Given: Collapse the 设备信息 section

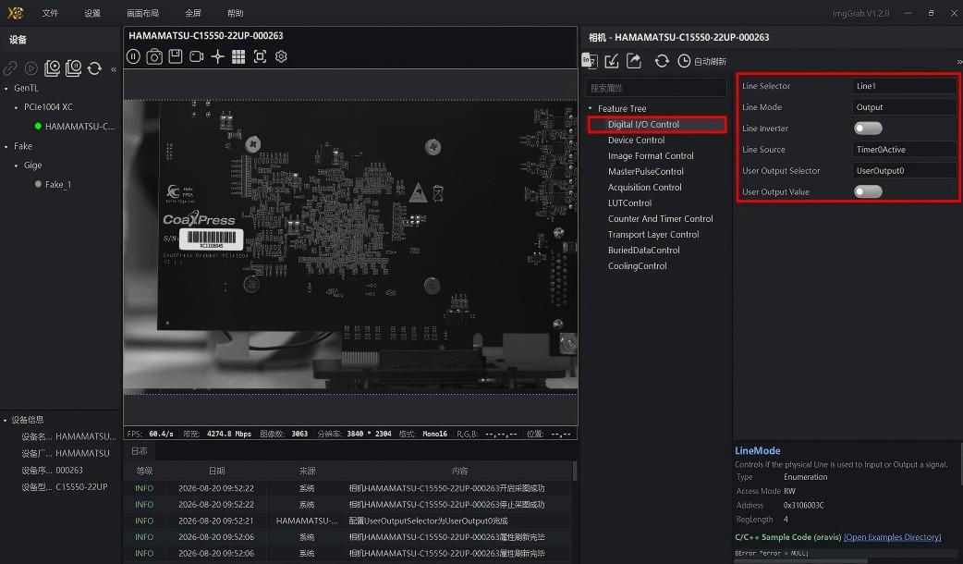Looking at the screenshot, I should coord(6,421).
